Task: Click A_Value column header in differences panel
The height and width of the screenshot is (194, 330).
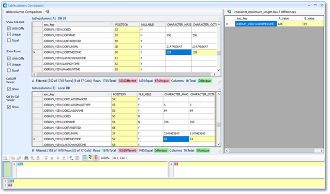Action: pos(290,19)
